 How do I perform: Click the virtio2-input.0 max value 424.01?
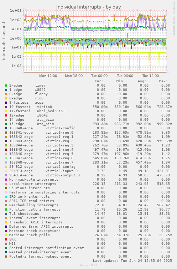[x=163, y=171]
